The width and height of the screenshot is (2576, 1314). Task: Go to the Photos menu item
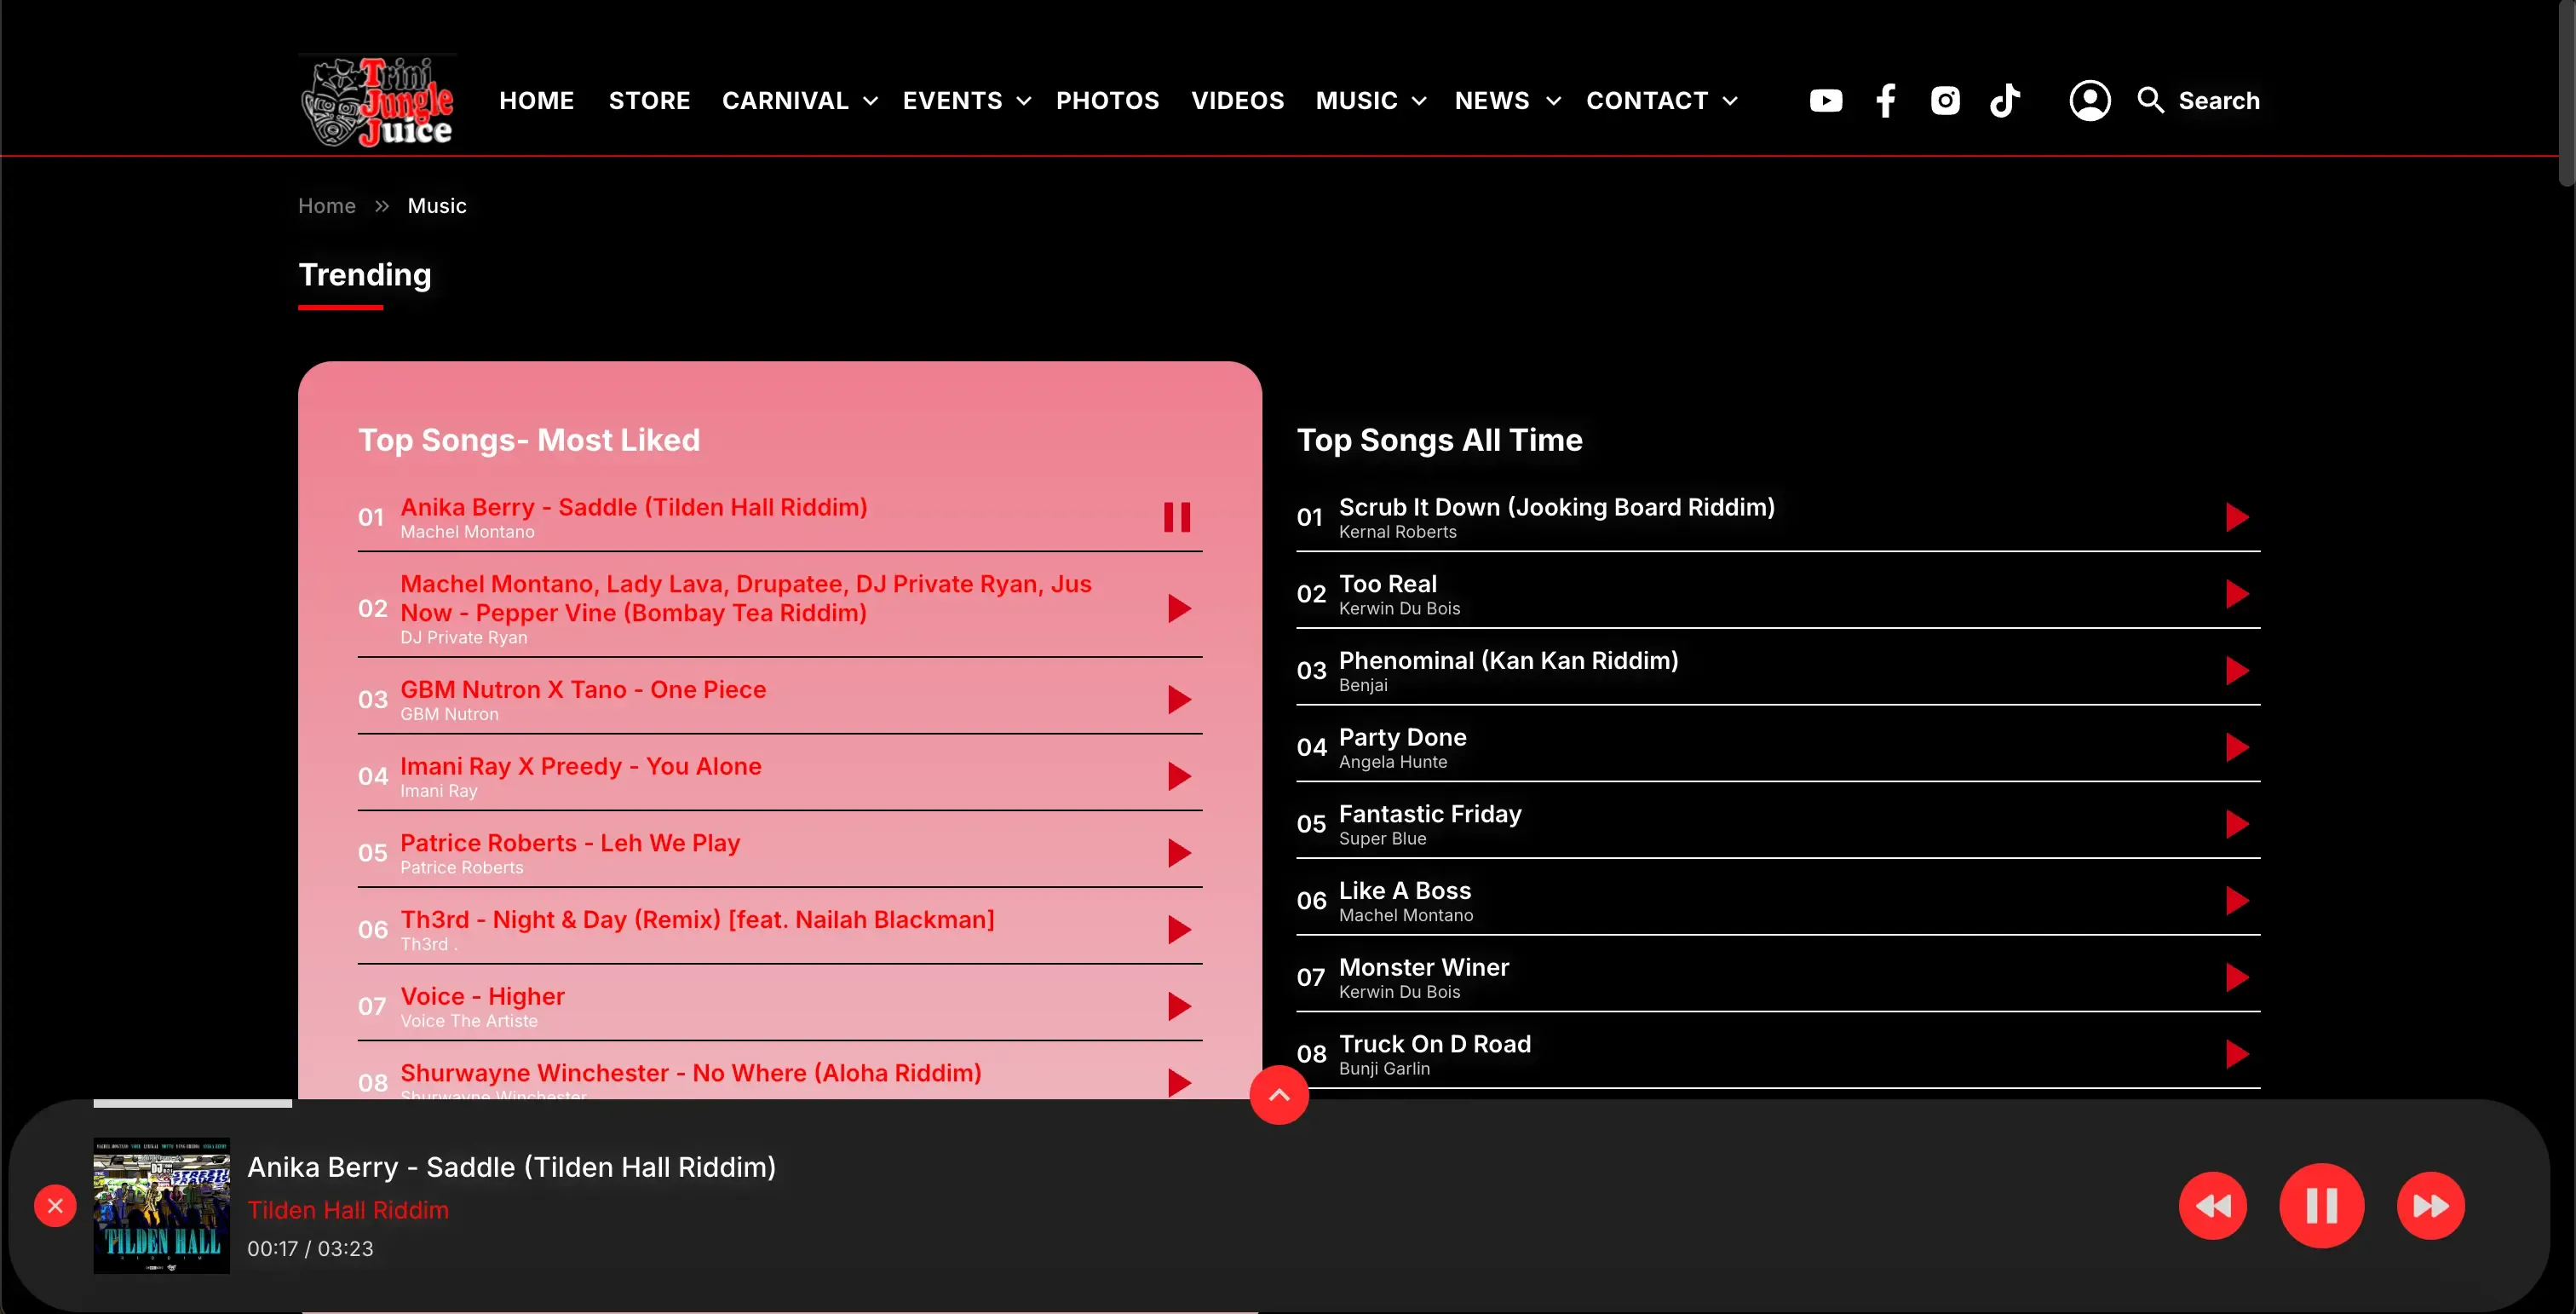pyautogui.click(x=1107, y=101)
